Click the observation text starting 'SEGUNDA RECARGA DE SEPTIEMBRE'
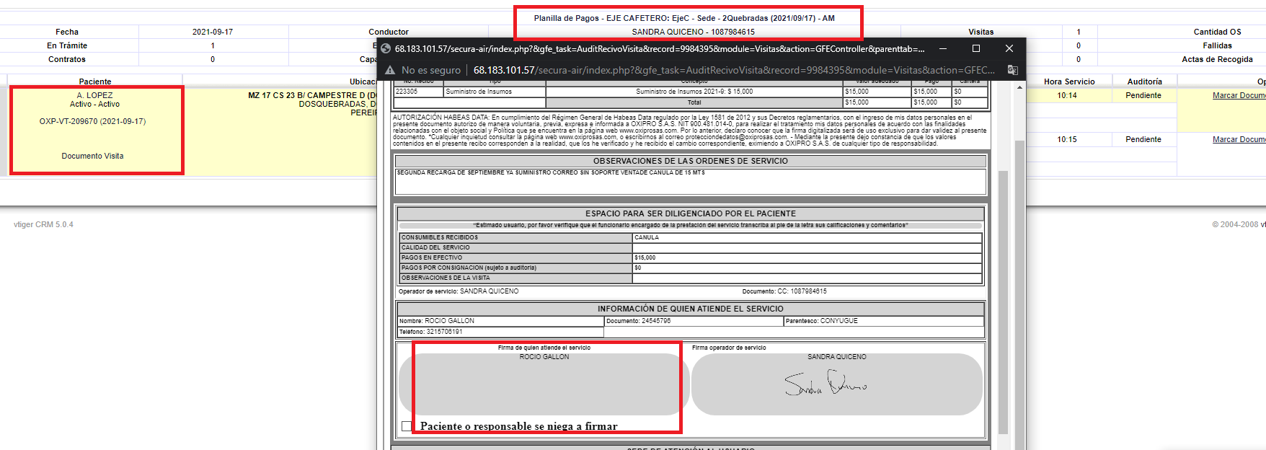Viewport: 1266px width, 450px height. [x=551, y=172]
